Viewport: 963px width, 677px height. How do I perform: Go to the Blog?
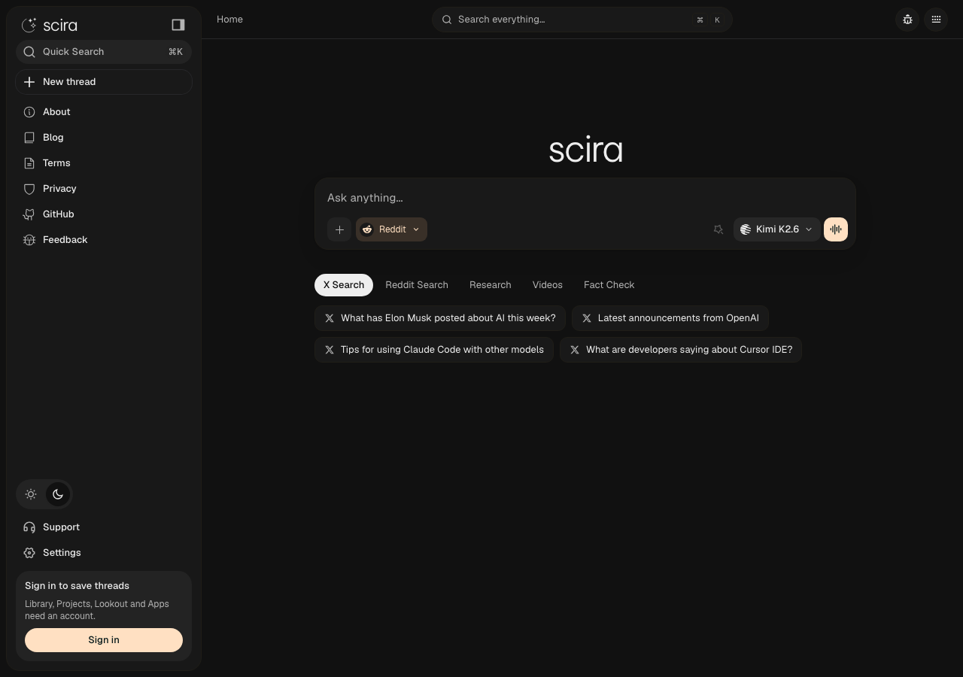pyautogui.click(x=104, y=138)
